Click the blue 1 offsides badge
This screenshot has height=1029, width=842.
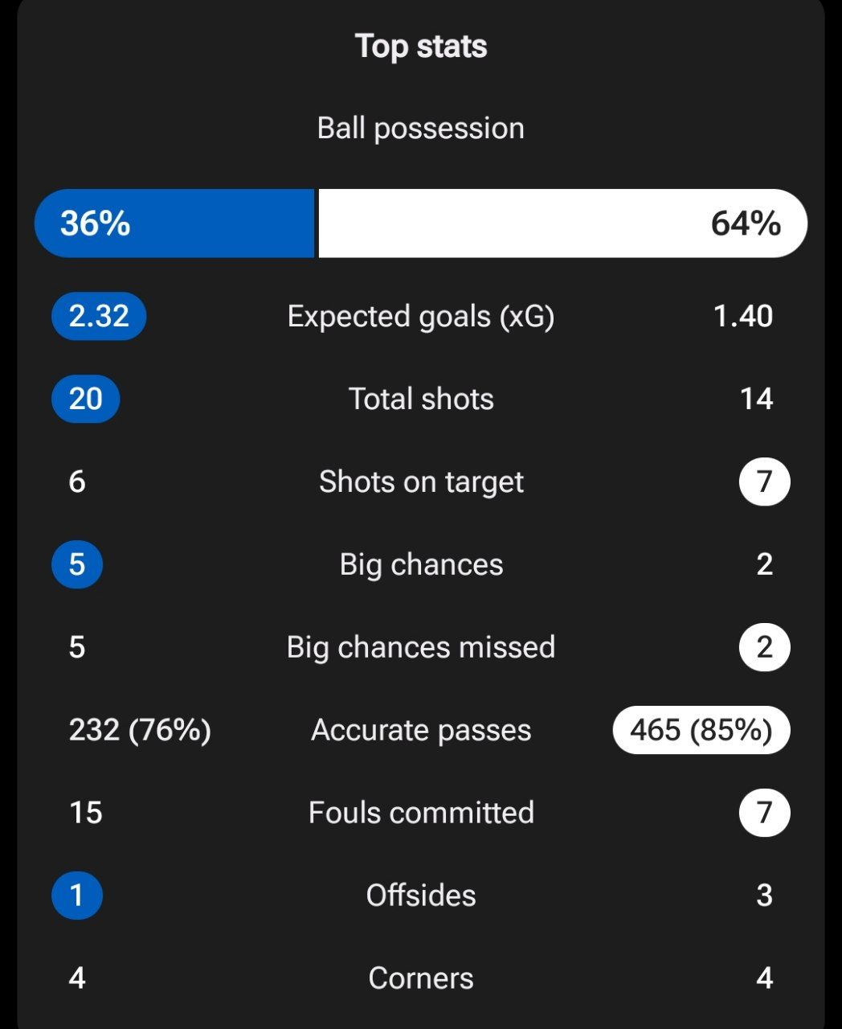tap(77, 896)
